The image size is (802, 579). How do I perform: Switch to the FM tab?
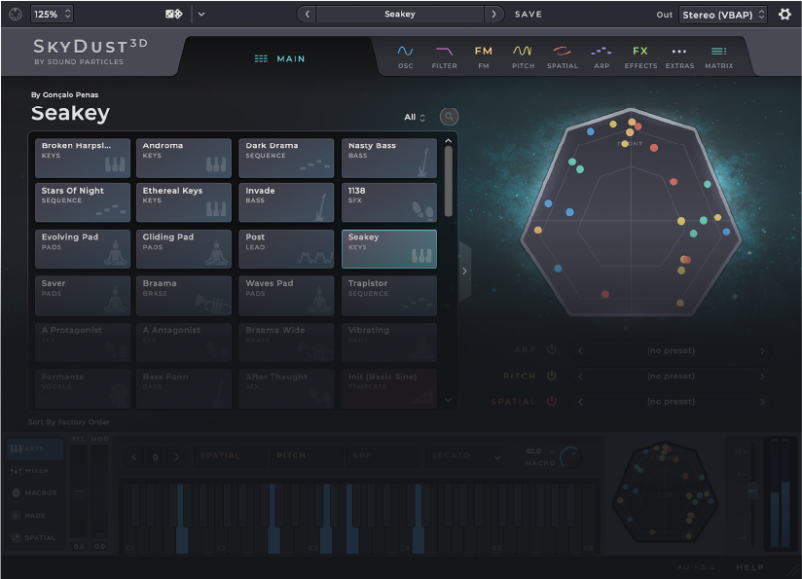pos(484,57)
